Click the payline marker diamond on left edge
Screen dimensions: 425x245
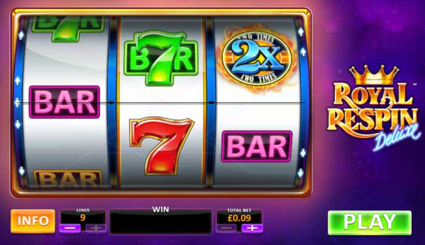click(x=17, y=102)
